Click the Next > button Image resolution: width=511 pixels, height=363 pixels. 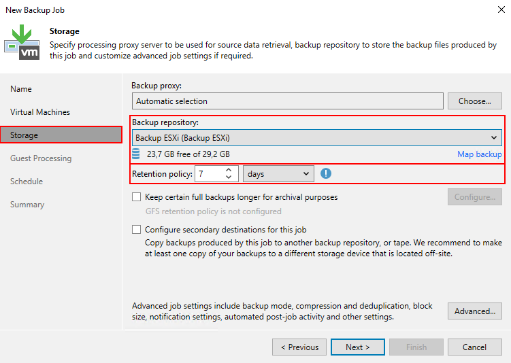click(357, 347)
